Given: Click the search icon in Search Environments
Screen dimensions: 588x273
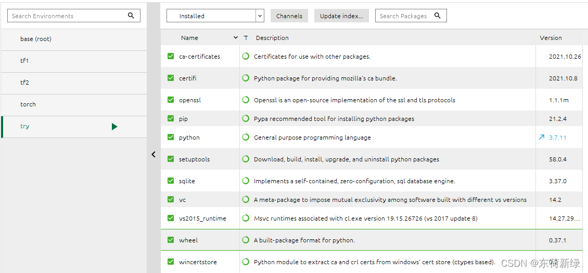Looking at the screenshot, I should pos(131,16).
